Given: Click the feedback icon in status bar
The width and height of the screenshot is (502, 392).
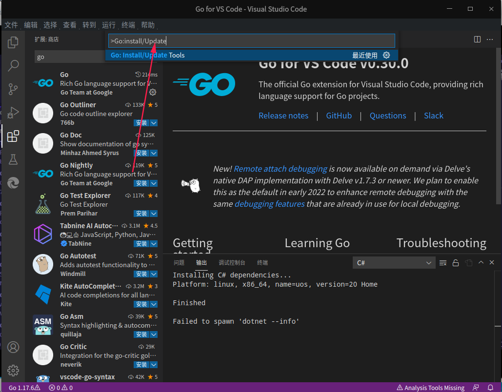Looking at the screenshot, I should tap(476, 388).
